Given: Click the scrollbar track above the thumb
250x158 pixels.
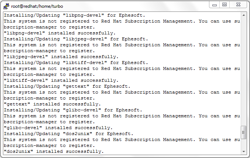Looking at the screenshot, I should pyautogui.click(x=243, y=72).
